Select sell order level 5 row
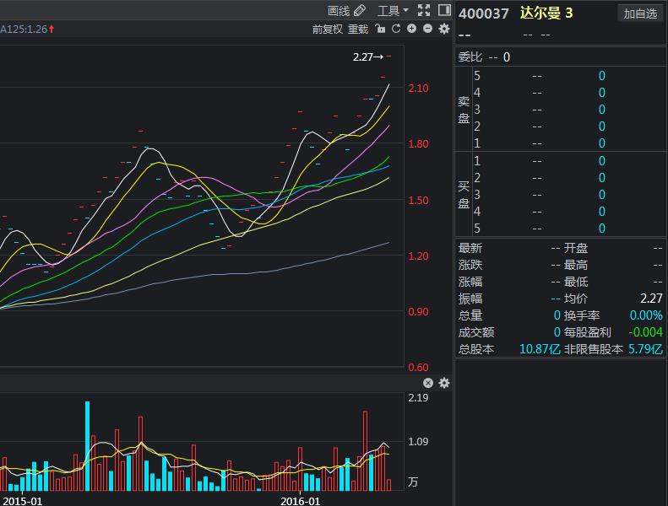The image size is (668, 506). (x=569, y=76)
